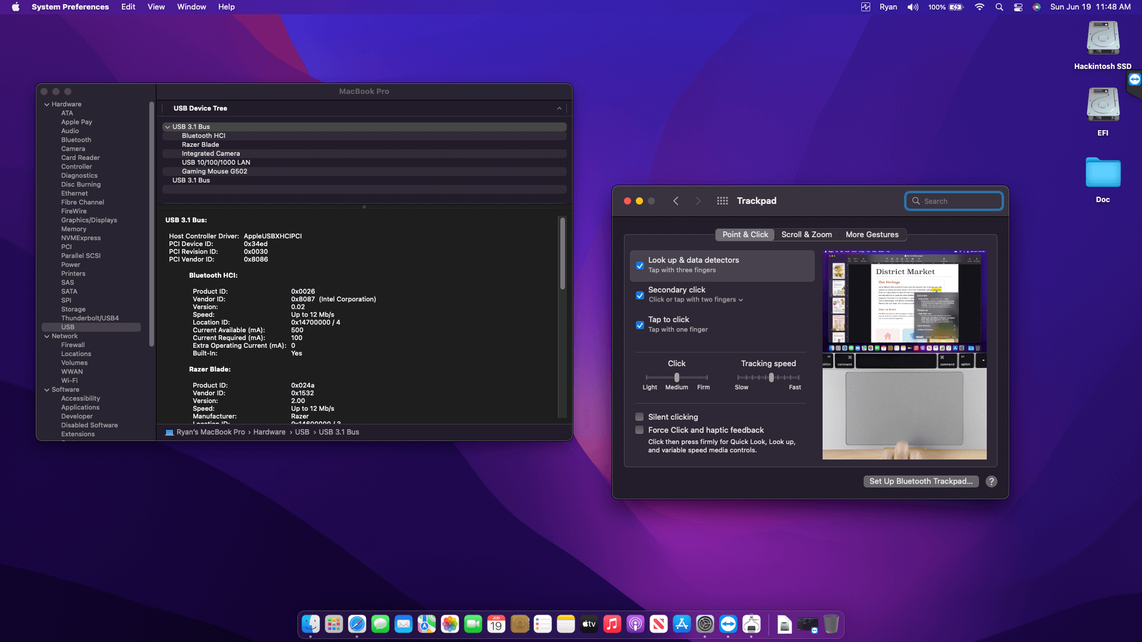1142x642 pixels.
Task: Select Razer Blade in USB tree
Action: coord(364,145)
